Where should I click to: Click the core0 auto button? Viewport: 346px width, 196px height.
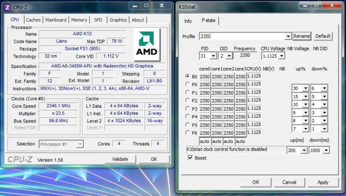[x=205, y=141]
